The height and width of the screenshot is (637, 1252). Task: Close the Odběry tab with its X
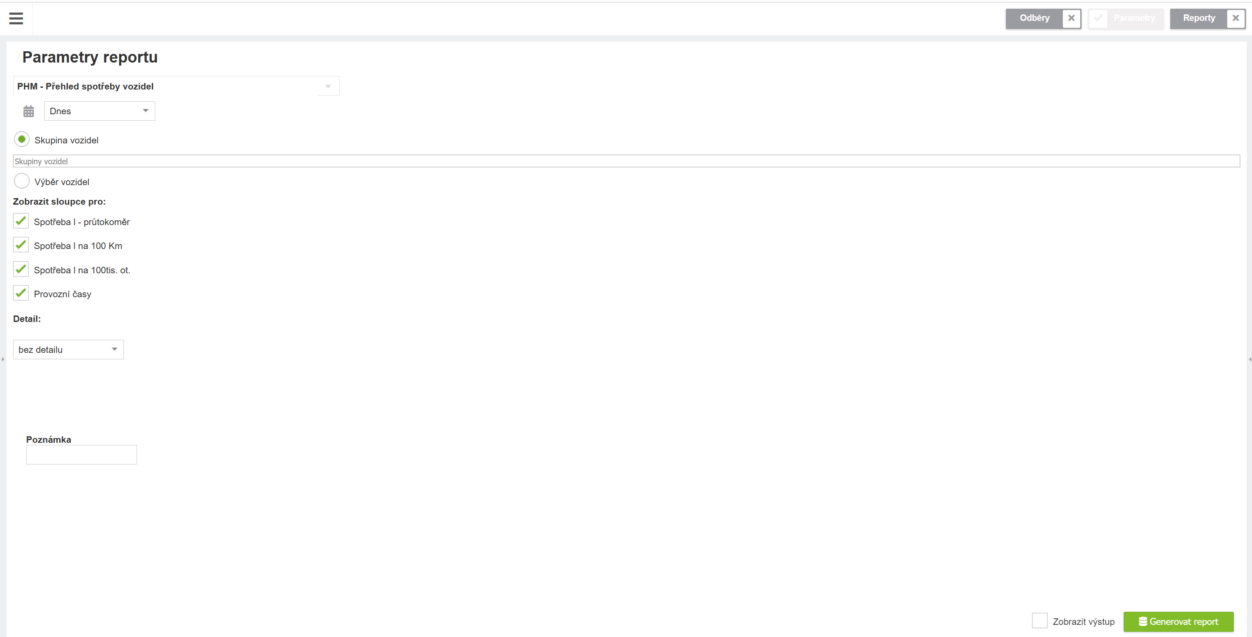(x=1071, y=18)
